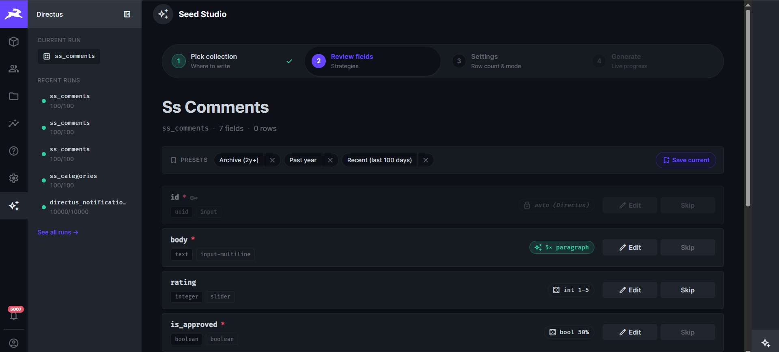The height and width of the screenshot is (352, 779).
Task: Click the scrollbar up arrow
Action: (x=748, y=5)
